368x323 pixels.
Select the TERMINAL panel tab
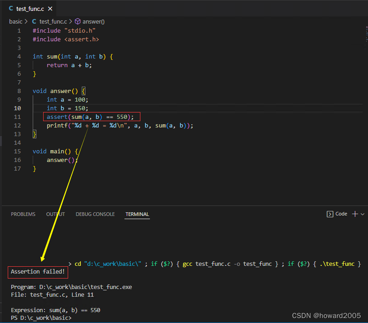click(x=137, y=214)
